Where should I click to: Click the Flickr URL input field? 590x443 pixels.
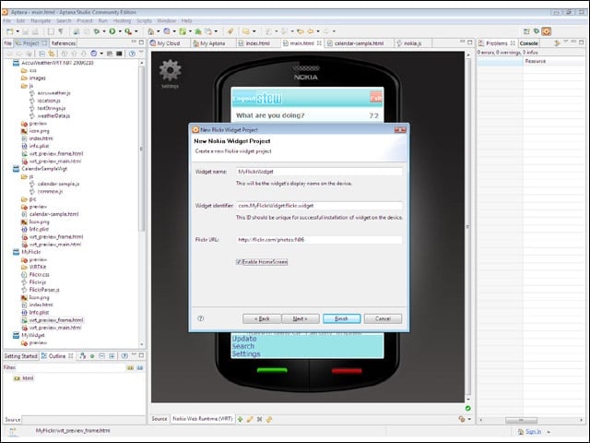tap(319, 240)
